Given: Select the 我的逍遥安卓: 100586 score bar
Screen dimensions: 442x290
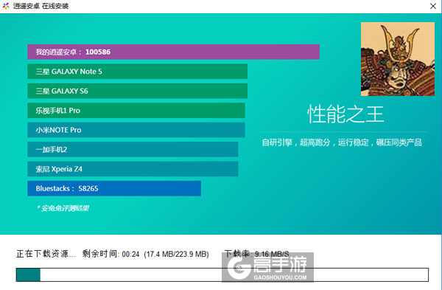Looking at the screenshot, I should click(x=173, y=52).
